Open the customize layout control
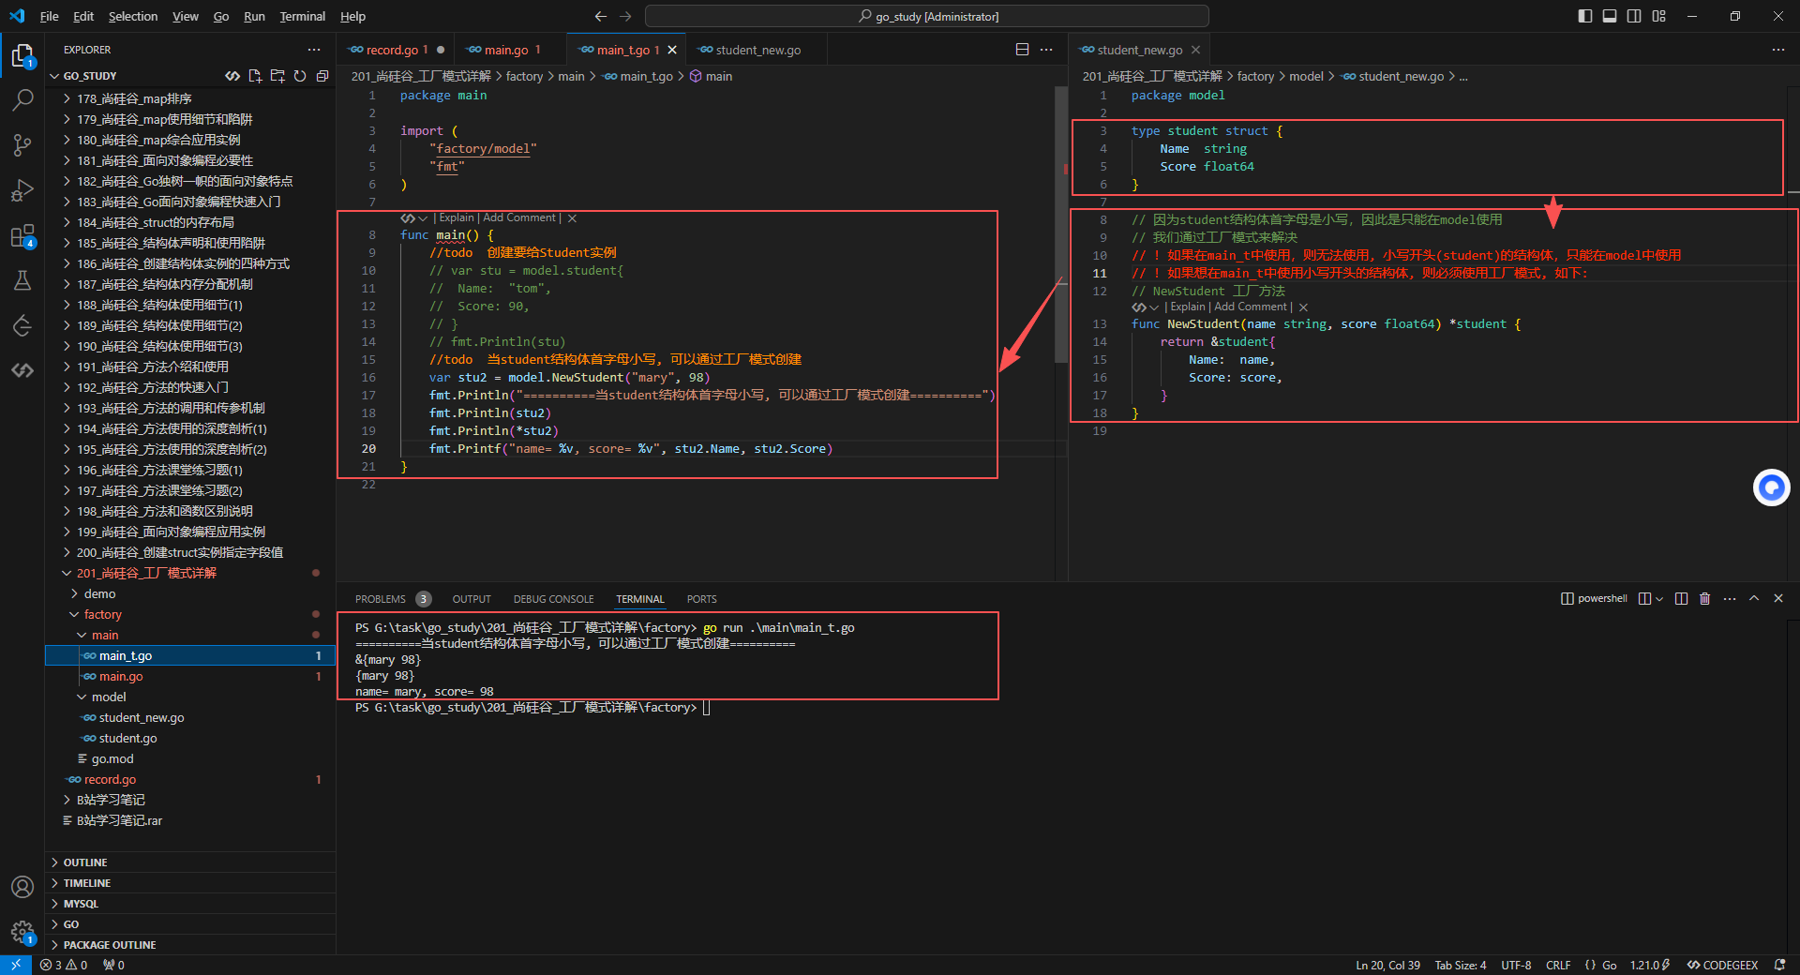Viewport: 1800px width, 975px height. [1659, 16]
